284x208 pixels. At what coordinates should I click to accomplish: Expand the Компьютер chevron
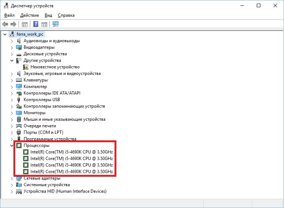click(12, 87)
